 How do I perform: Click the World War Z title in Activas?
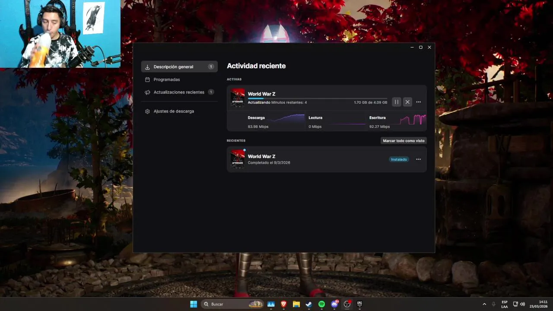(x=261, y=94)
